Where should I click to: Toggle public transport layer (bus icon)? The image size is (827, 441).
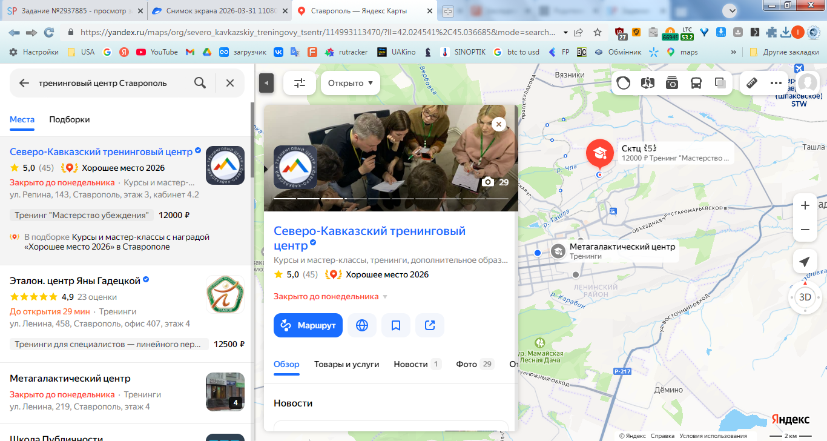pyautogui.click(x=696, y=83)
